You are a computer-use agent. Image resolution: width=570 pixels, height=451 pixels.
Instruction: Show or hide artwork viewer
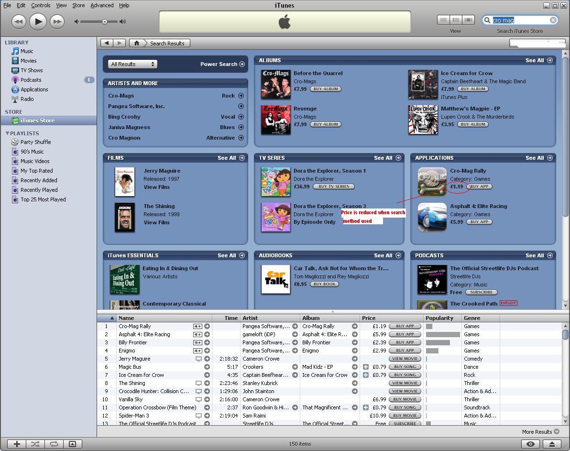pyautogui.click(x=73, y=444)
